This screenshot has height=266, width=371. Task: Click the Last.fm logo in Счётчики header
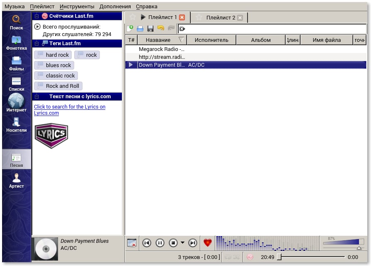pos(45,16)
